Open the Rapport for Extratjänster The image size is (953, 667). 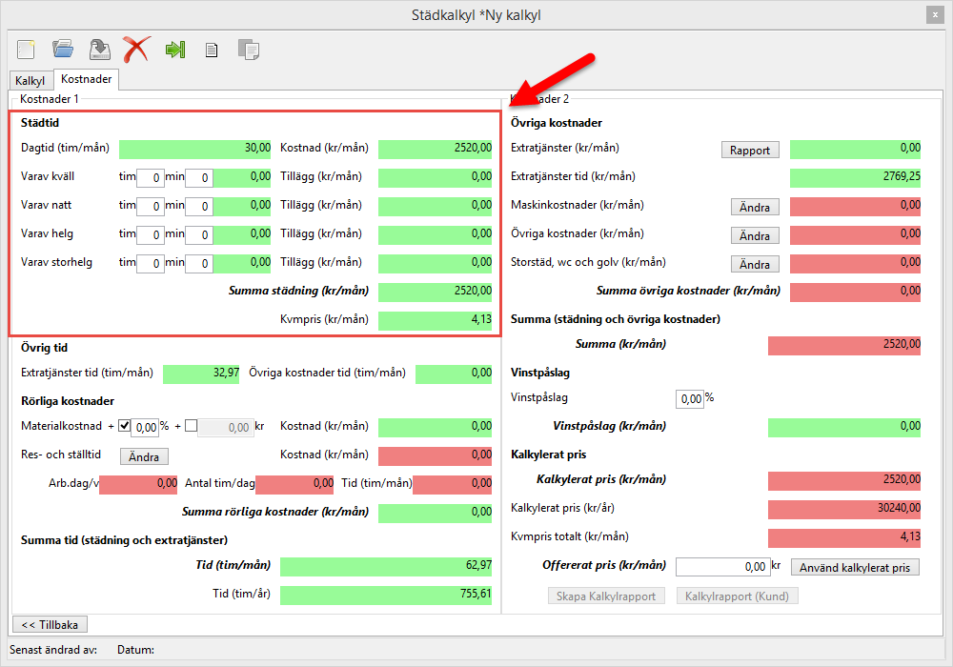coord(750,150)
